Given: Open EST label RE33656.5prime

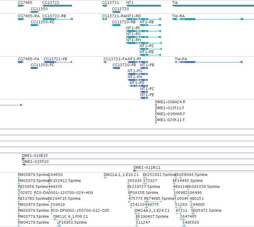Looking at the screenshot, I should tap(33, 187).
